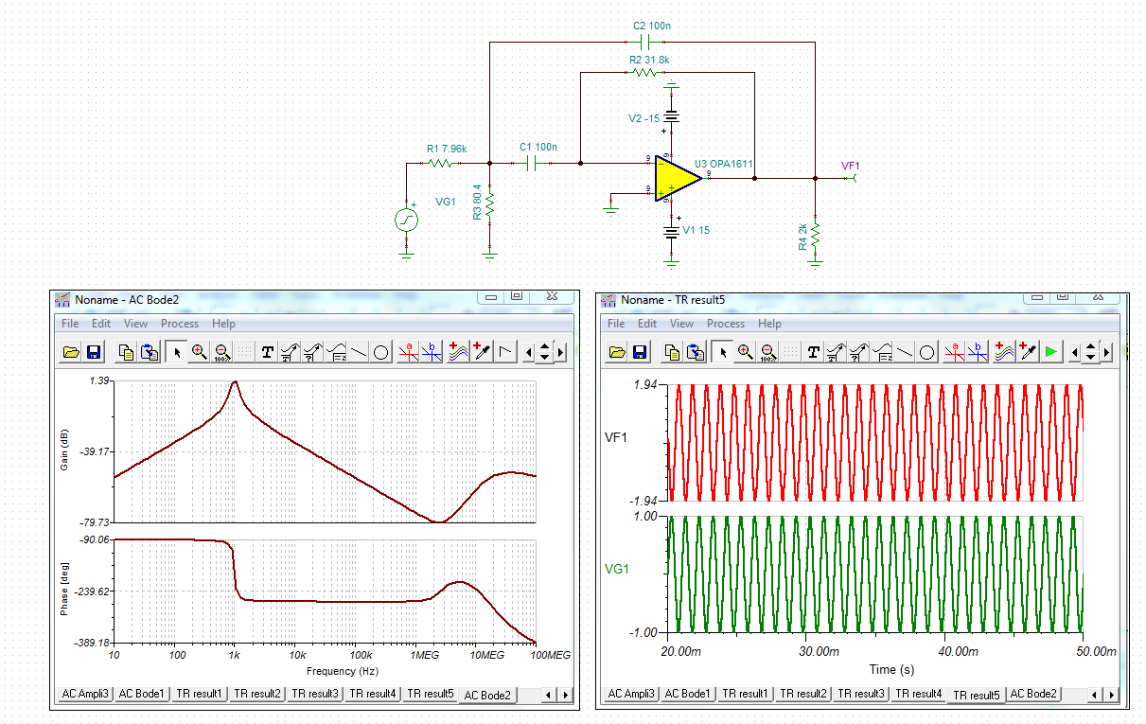The width and height of the screenshot is (1146, 724).
Task: Place cursor a in AC Bode2 window
Action: click(x=409, y=352)
